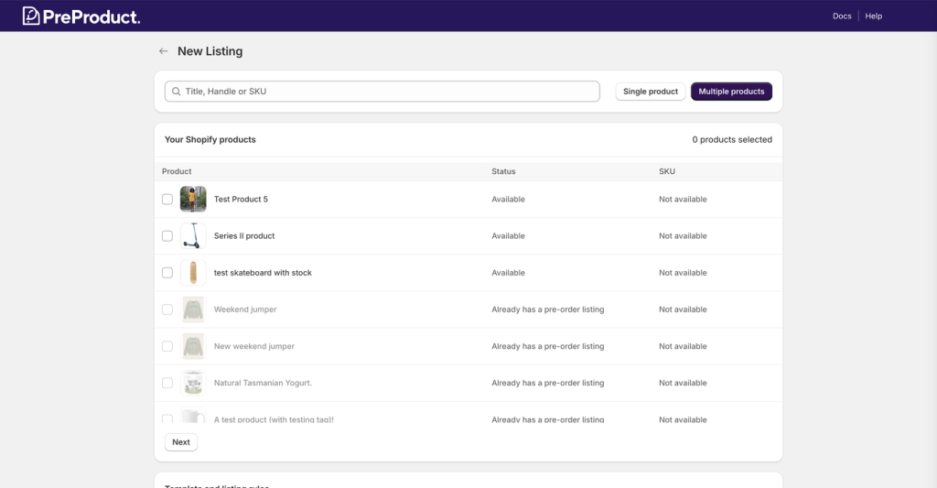937x488 pixels.
Task: Check the Series II product checkbox
Action: click(x=167, y=236)
